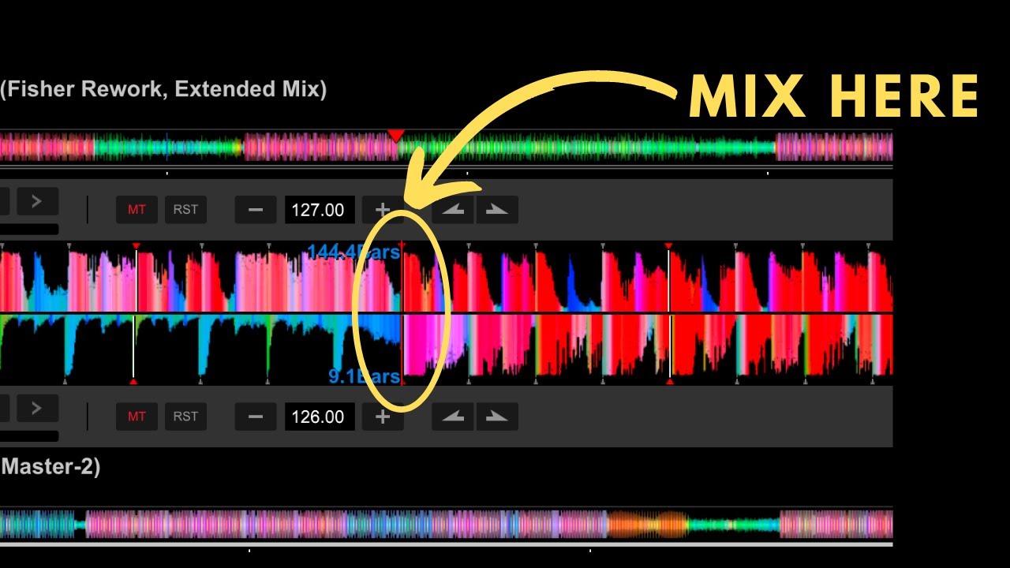Seek within top deck overview waveform
Image resolution: width=1010 pixels, height=568 pixels.
click(x=447, y=148)
